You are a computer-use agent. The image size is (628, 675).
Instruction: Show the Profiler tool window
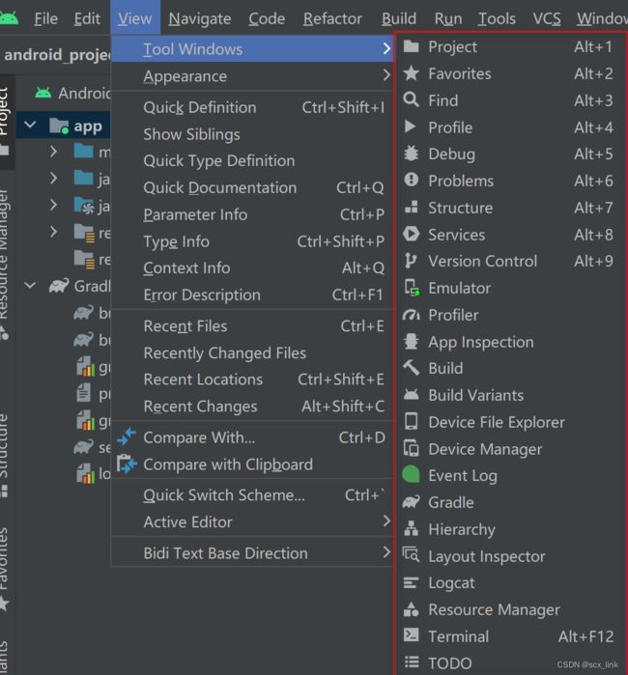(510, 315)
